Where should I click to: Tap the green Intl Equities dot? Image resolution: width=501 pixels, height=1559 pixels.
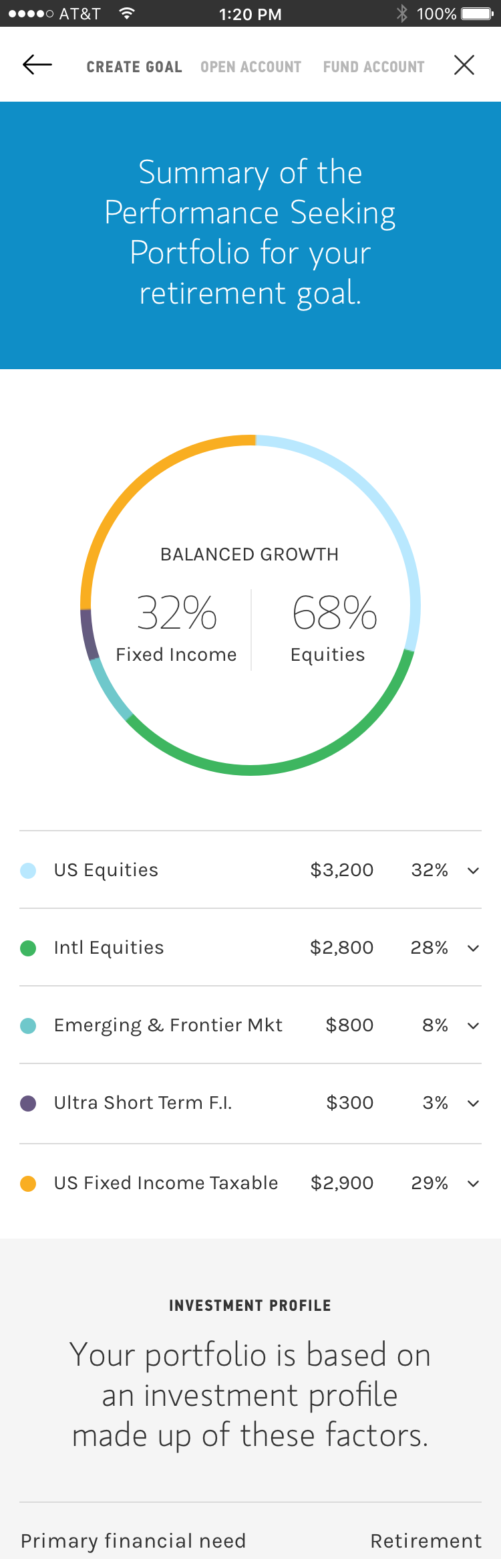tap(28, 948)
